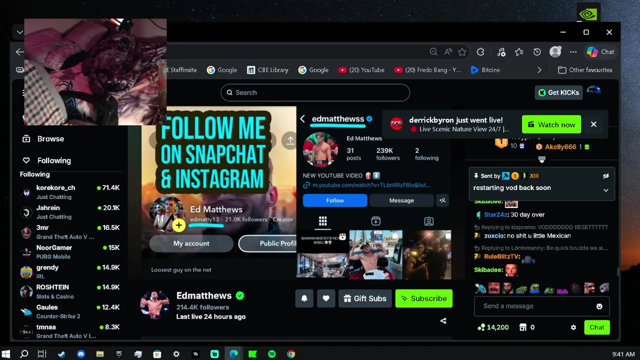Viewport: 640px width, 360px height.
Task: Open 3mr channel from Following list
Action: pyautogui.click(x=70, y=232)
